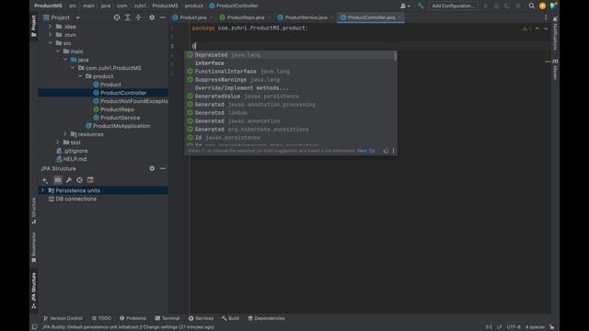Viewport: 589px width, 331px height.
Task: Click the wrench icon in JPA Structure toolbar
Action: [x=69, y=180]
